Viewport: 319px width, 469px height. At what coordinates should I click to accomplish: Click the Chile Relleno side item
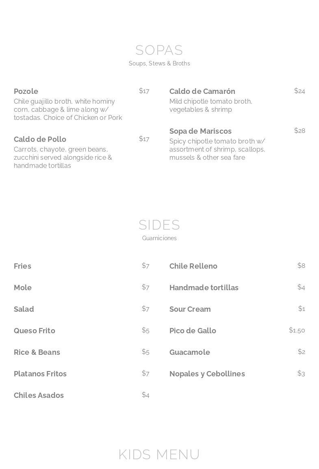click(193, 266)
